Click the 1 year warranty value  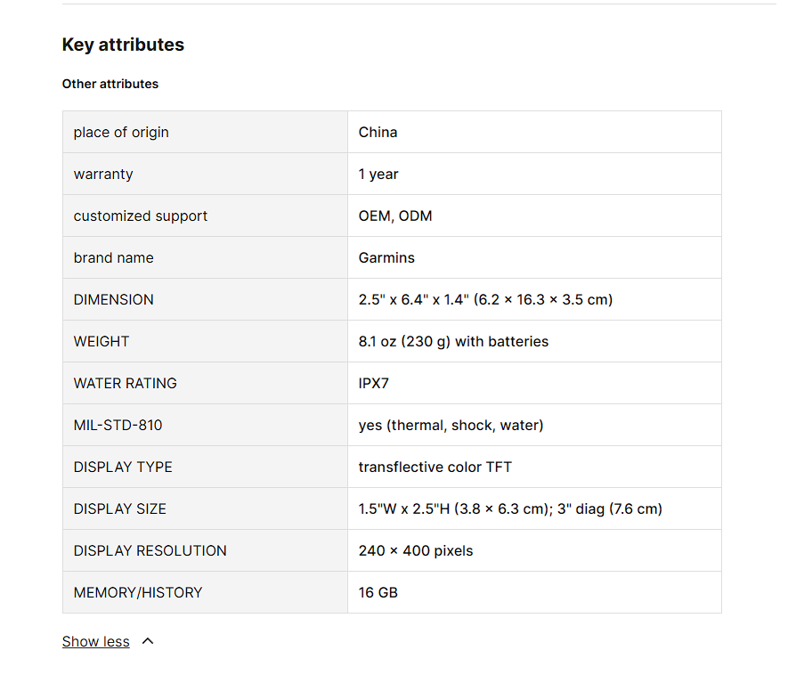(x=378, y=174)
